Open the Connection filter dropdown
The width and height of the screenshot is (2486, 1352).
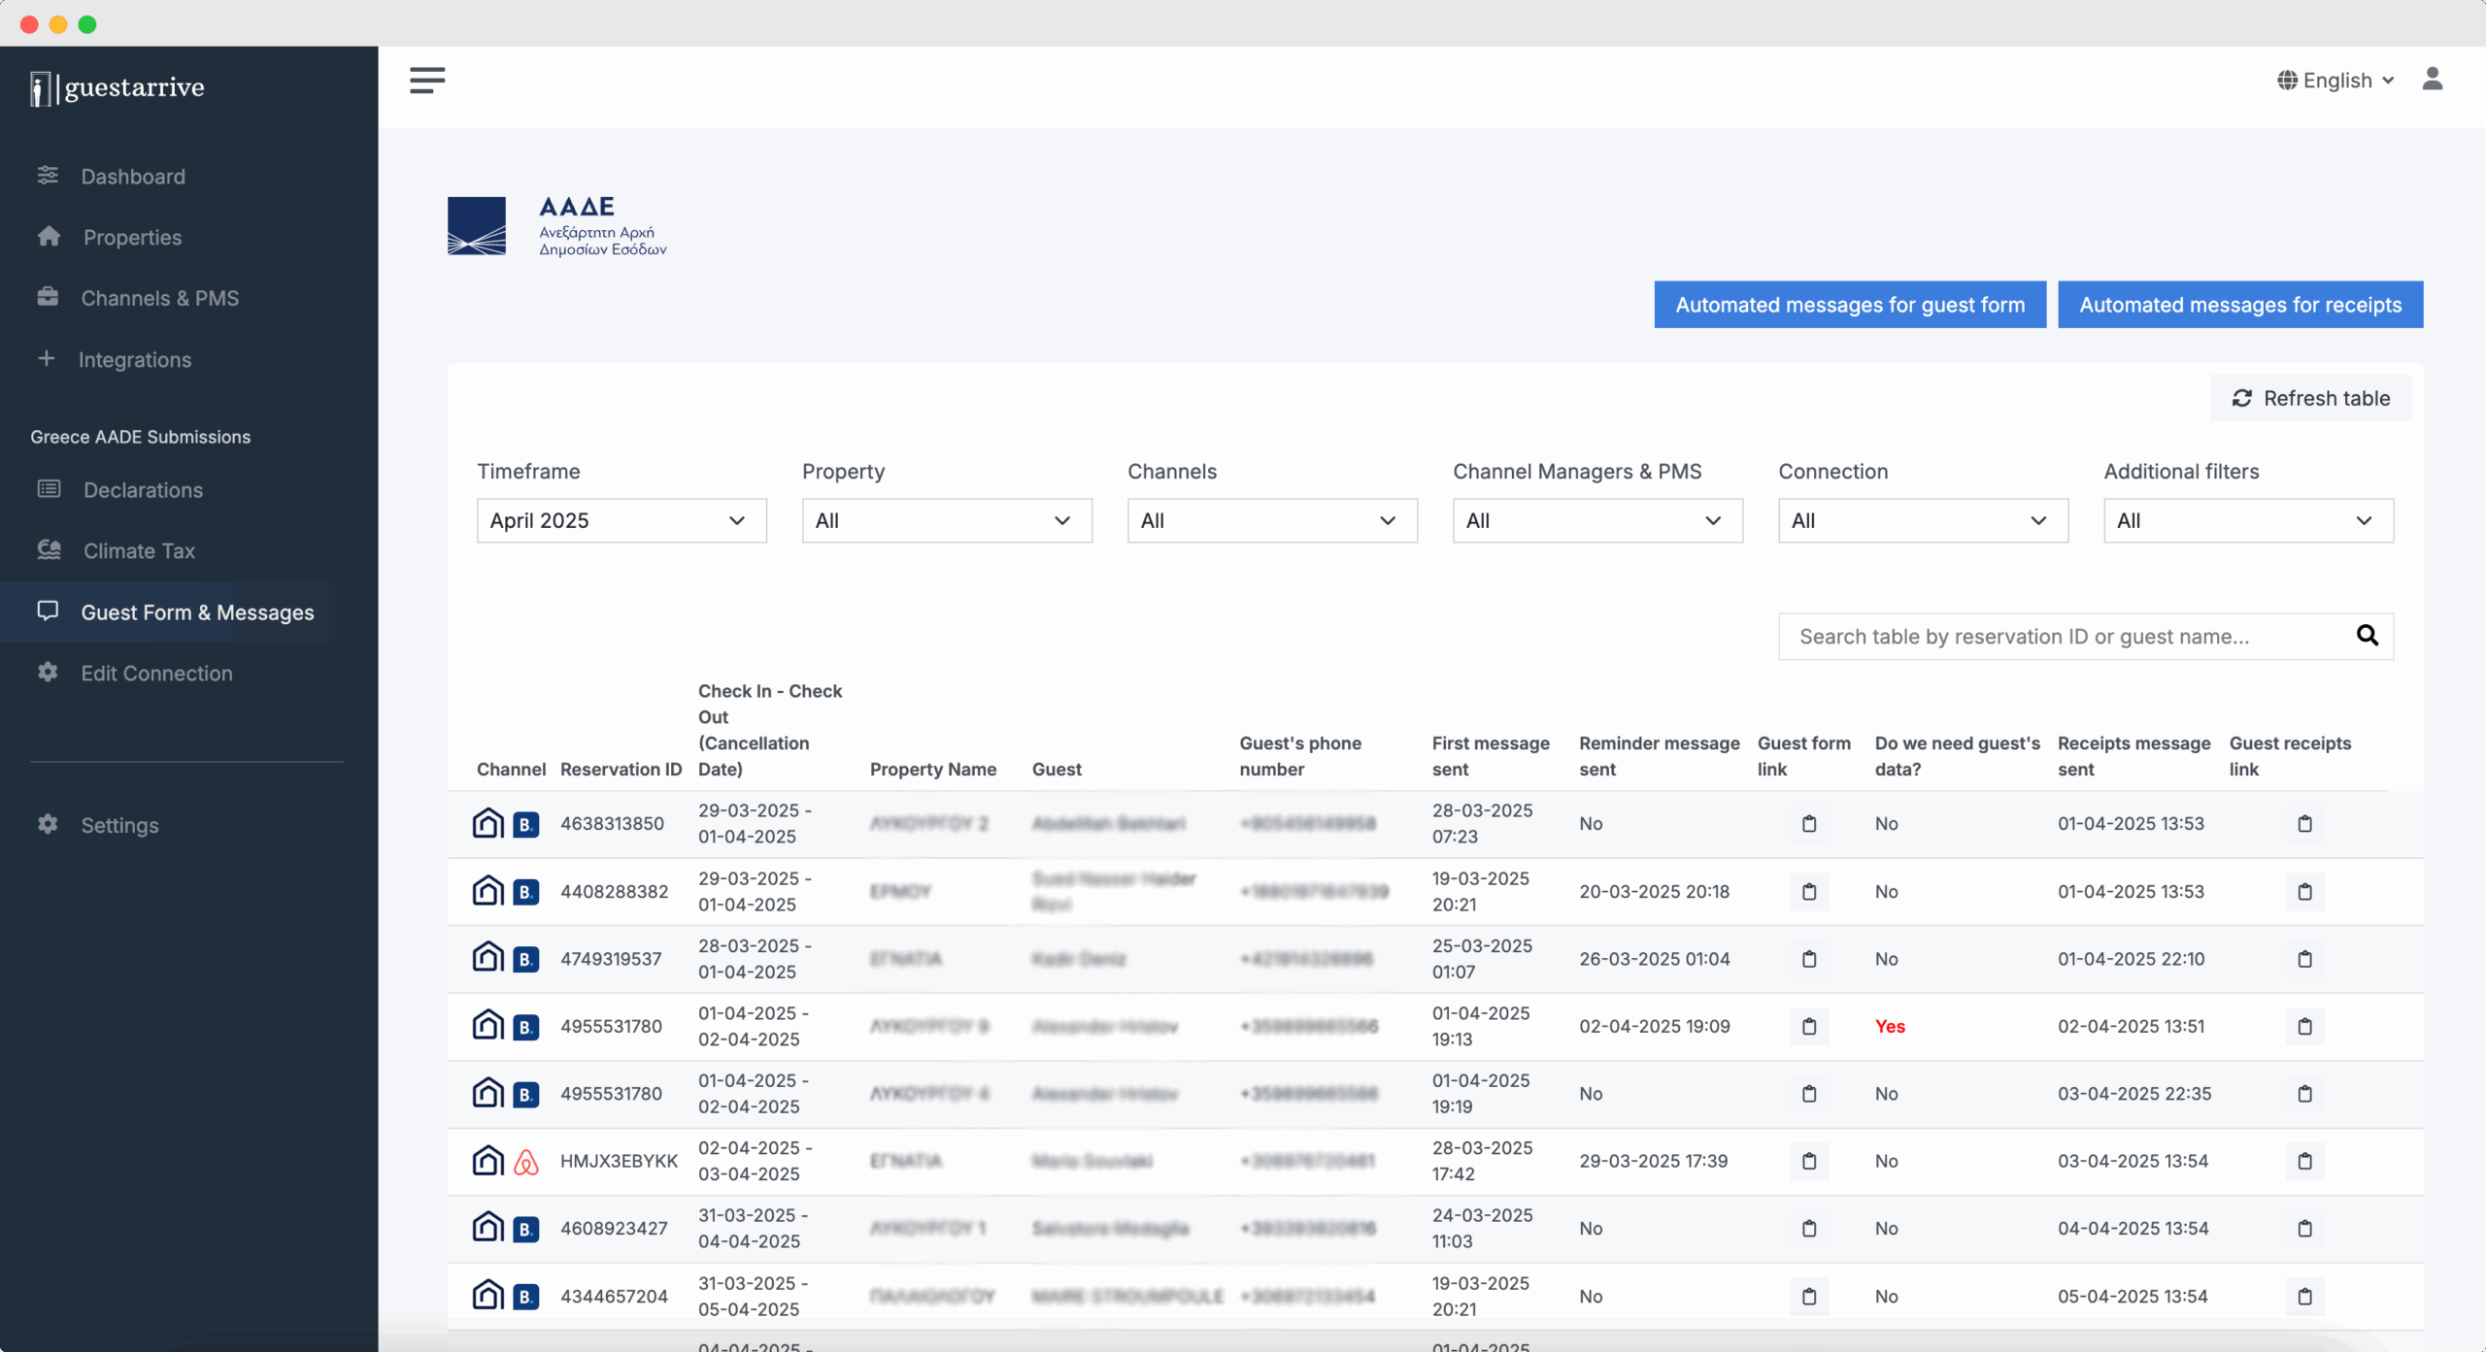tap(1923, 521)
